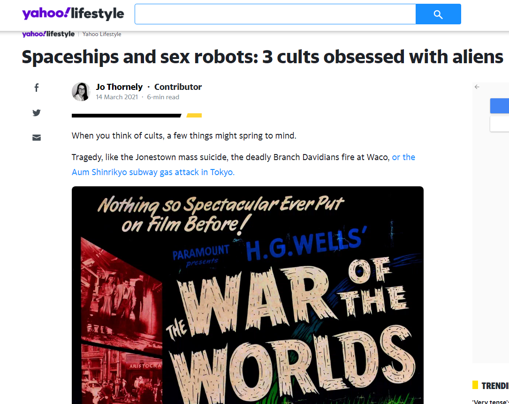Open the Trending section heading
This screenshot has height=404, width=509.
pos(495,386)
